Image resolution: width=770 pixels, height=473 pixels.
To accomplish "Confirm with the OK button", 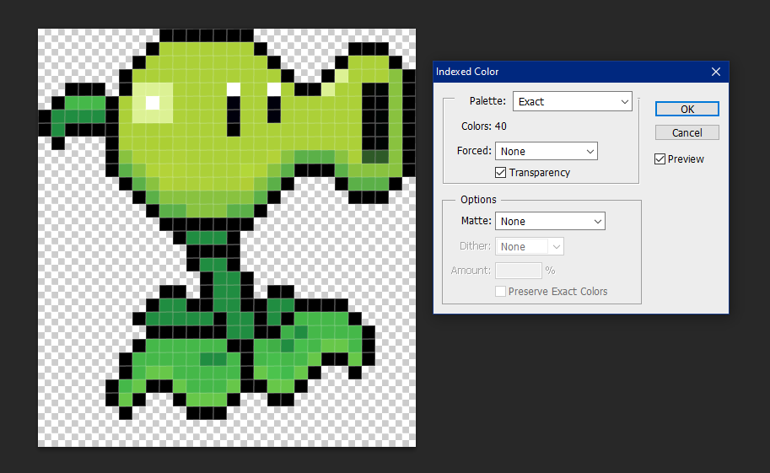I will [687, 109].
